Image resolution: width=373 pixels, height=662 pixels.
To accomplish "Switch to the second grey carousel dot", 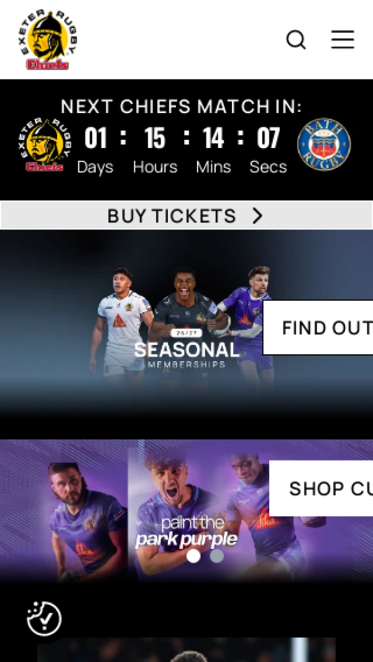I will (217, 556).
